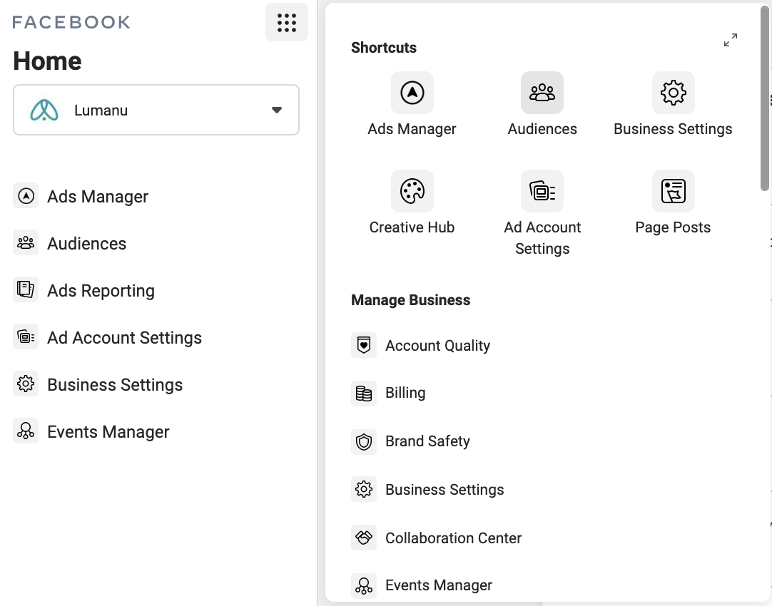The width and height of the screenshot is (772, 606).
Task: Select Ads Reporting text in left sidebar
Action: click(x=101, y=291)
